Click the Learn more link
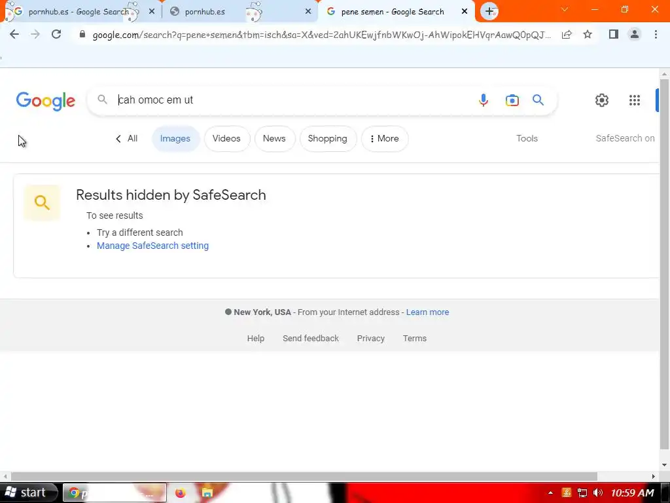 click(427, 312)
